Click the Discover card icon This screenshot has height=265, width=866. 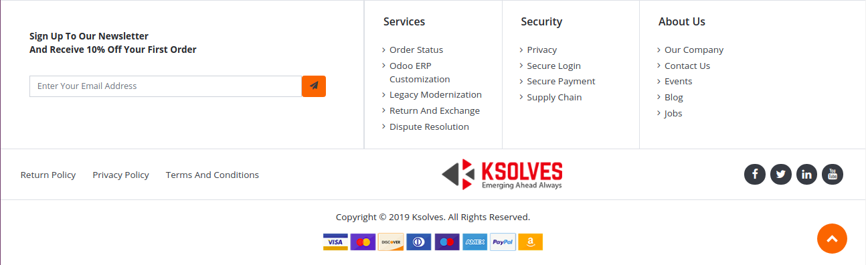point(391,242)
